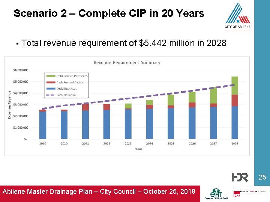This screenshot has height=202, width=270.
Task: Click the 'Year' x-axis title
Action: click(x=139, y=149)
